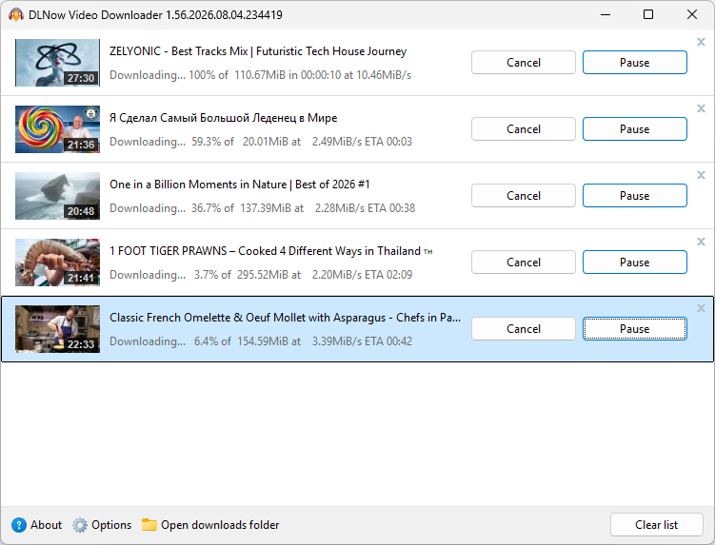
Task: Click the Clear list button
Action: pos(657,525)
